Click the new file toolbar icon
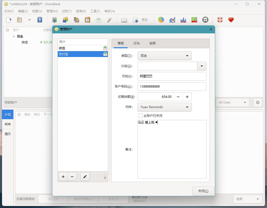 pyautogui.click(x=9, y=20)
